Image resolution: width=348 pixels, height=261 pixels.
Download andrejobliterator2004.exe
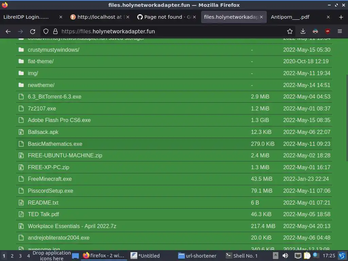pos(58,238)
